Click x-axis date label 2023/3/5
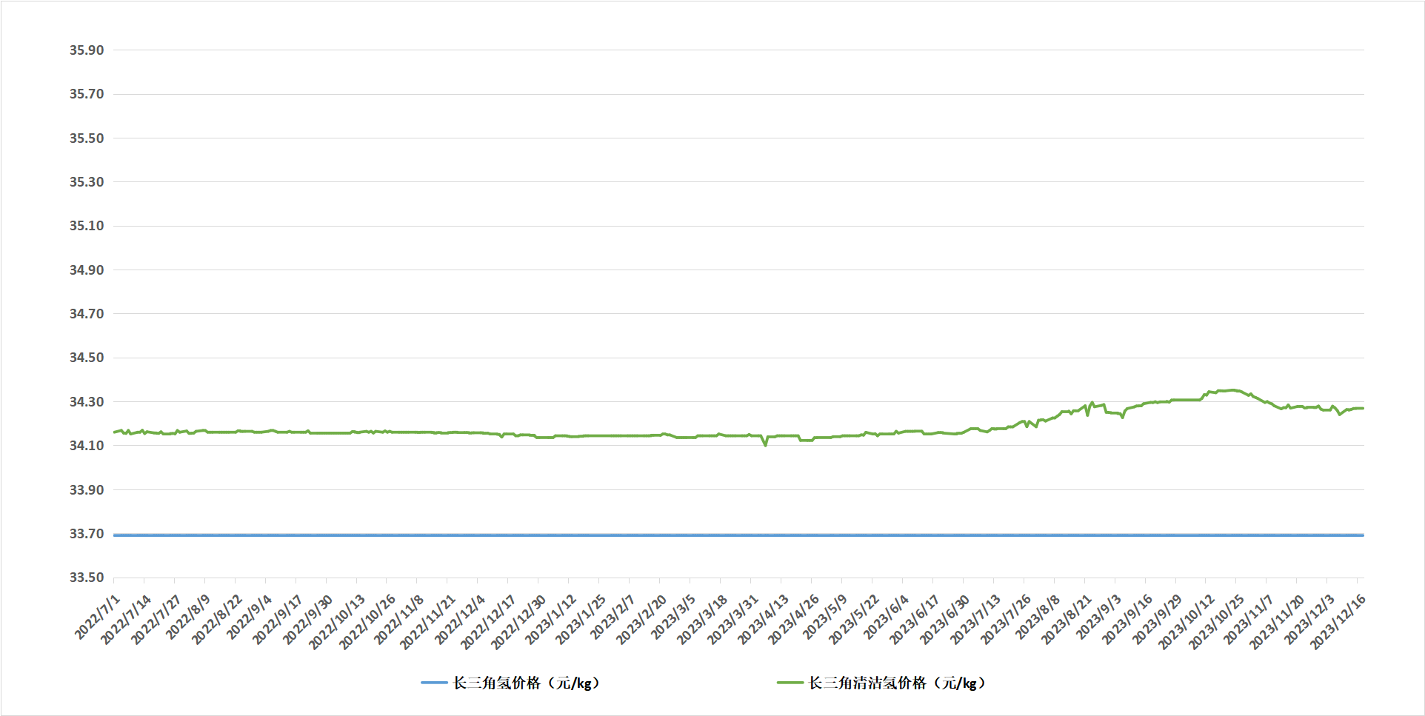 (675, 615)
